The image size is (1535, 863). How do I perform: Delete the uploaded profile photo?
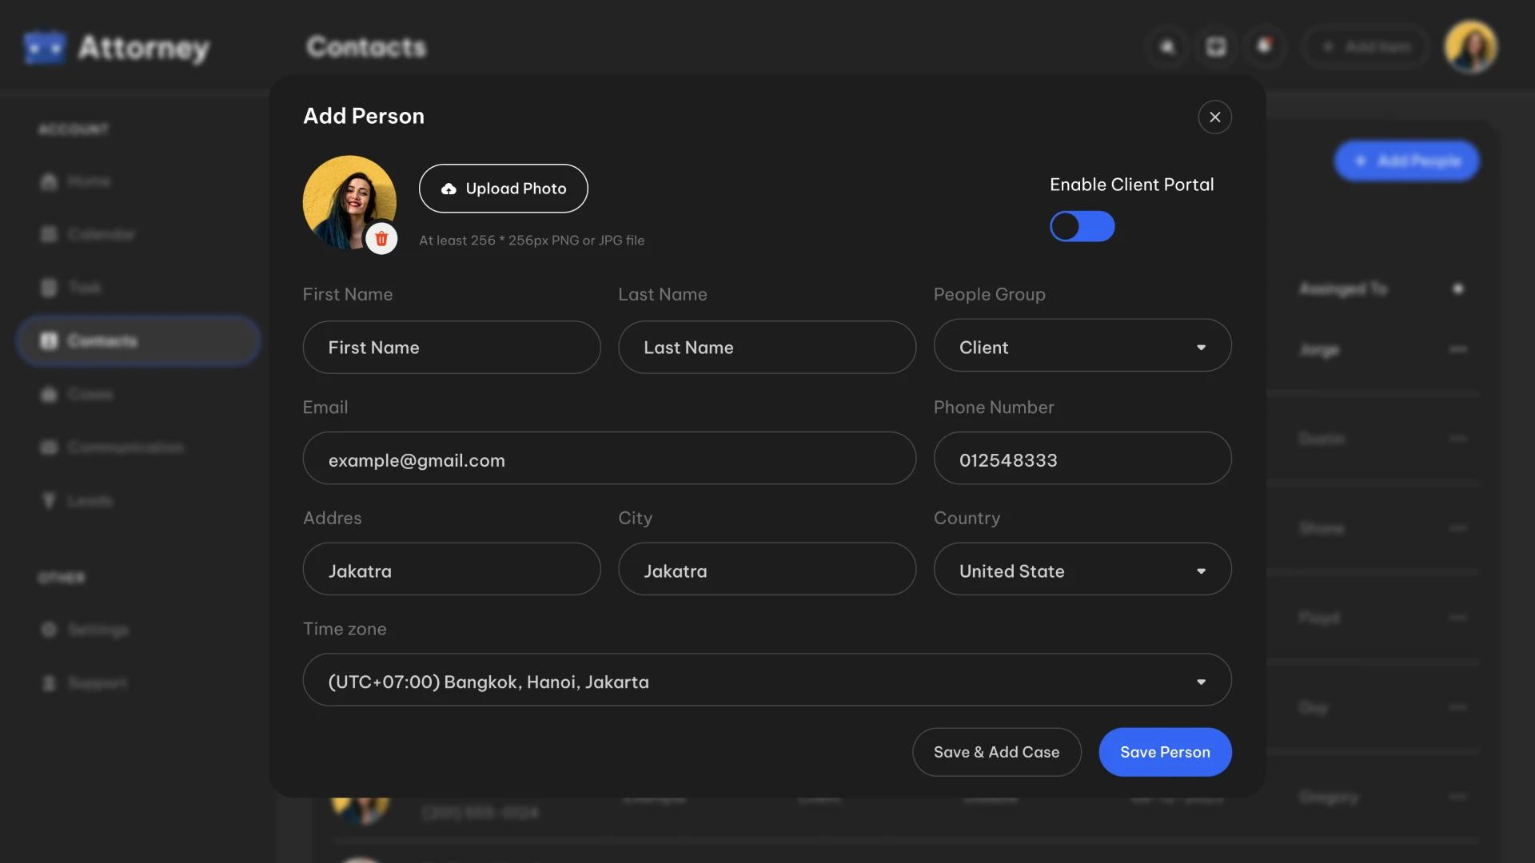(x=381, y=238)
